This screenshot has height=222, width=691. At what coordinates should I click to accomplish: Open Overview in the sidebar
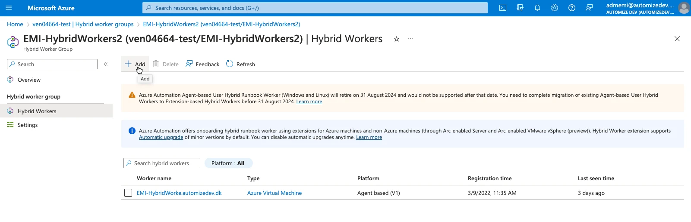[x=29, y=80]
